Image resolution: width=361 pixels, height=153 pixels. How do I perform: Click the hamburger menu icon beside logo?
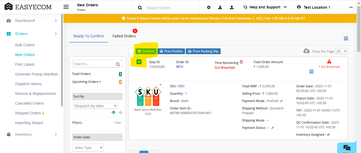tap(66, 7)
